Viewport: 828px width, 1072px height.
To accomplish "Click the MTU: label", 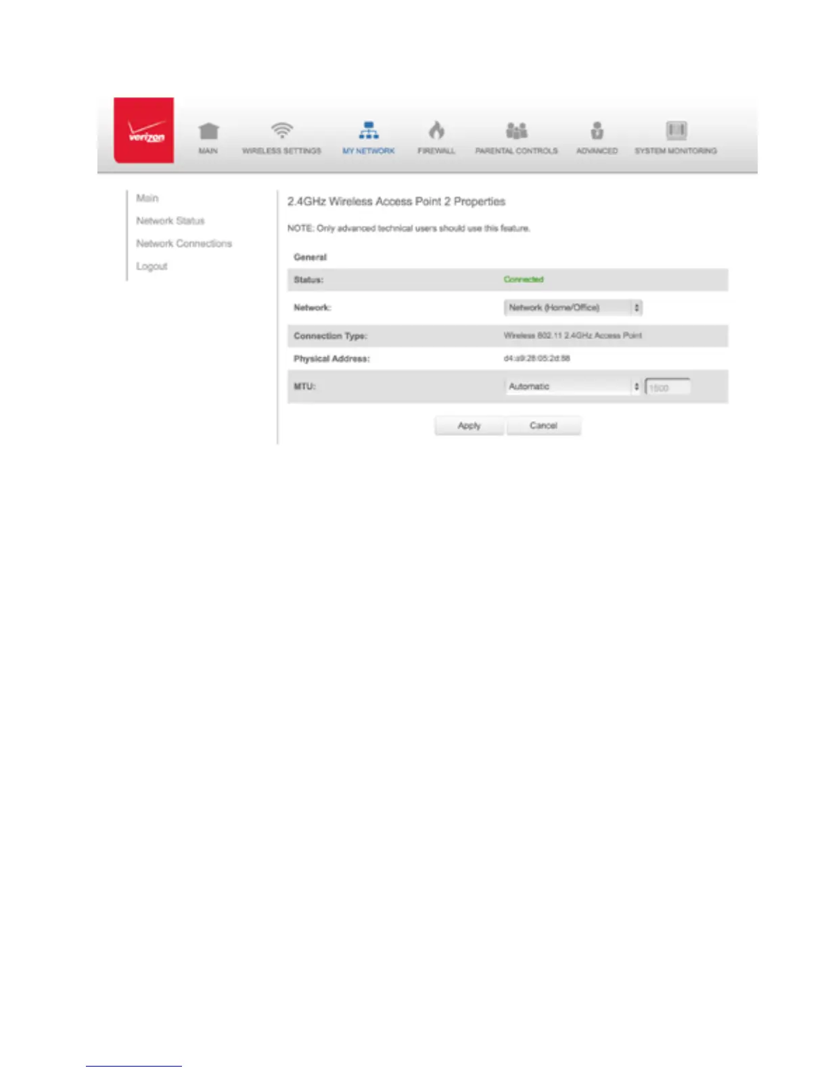I will [x=304, y=386].
